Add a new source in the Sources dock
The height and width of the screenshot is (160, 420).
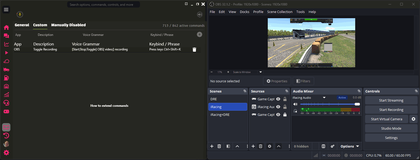pos(253,146)
